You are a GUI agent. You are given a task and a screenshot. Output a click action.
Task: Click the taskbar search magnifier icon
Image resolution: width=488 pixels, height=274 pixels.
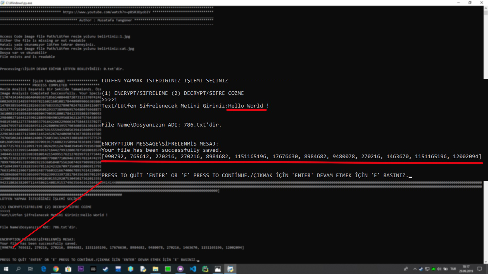(x=18, y=269)
